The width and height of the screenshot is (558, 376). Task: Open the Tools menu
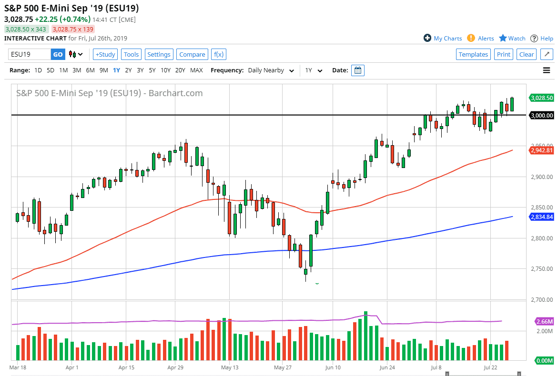click(x=131, y=54)
